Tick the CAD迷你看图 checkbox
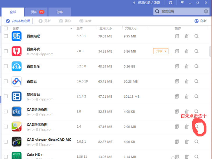212x159 pixels. point(6,127)
